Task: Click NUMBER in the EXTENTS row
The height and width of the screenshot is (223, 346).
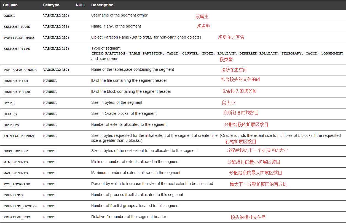Action: 50,125
